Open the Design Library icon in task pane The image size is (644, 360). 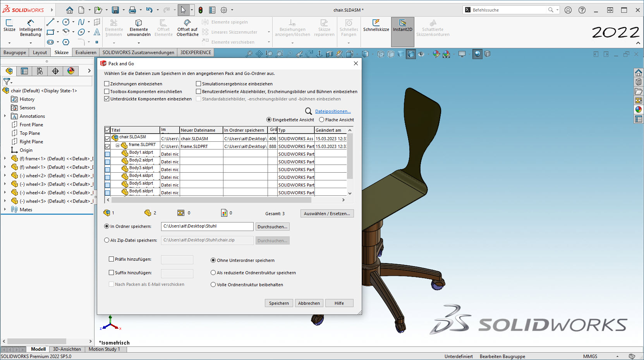pyautogui.click(x=639, y=82)
